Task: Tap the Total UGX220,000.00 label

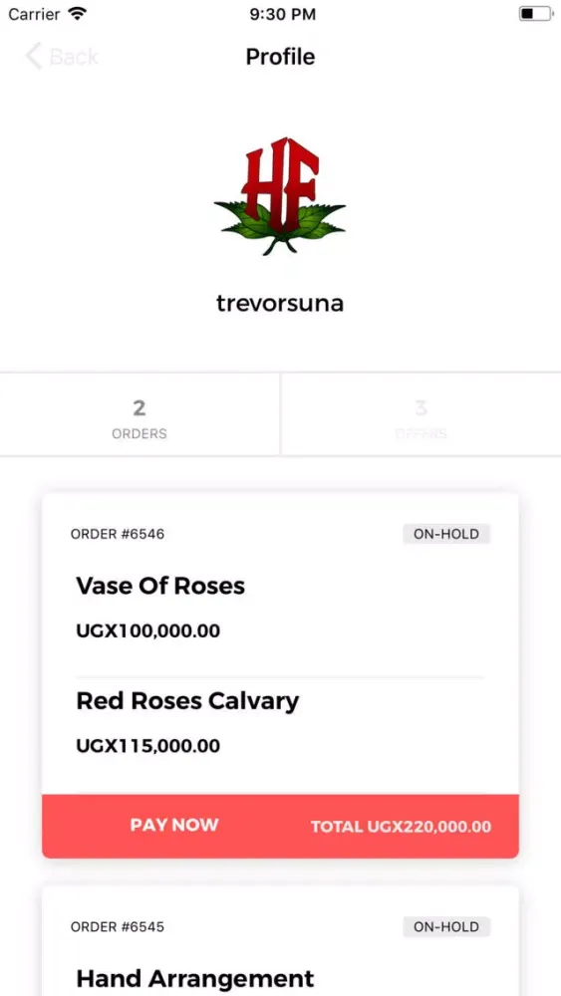Action: click(401, 827)
